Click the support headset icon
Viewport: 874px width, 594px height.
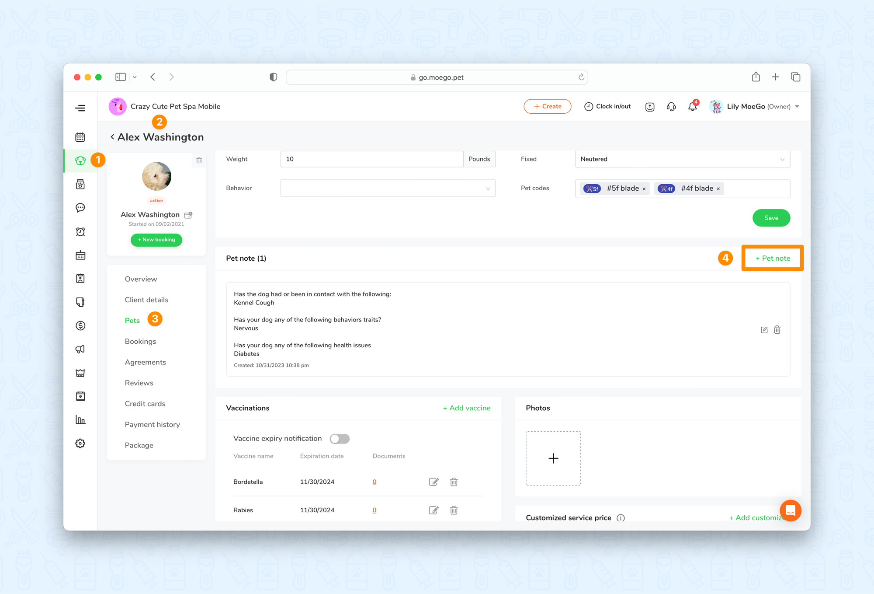pyautogui.click(x=671, y=107)
